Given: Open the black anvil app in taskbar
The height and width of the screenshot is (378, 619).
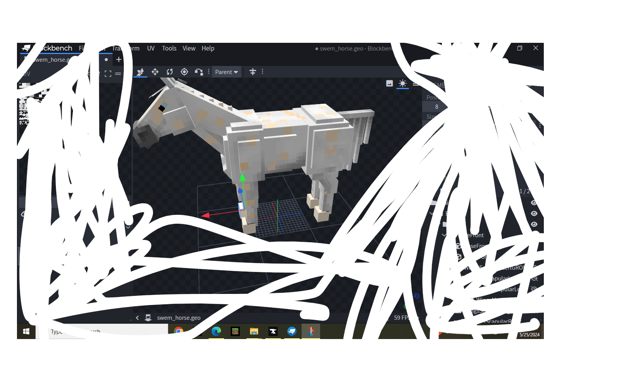Looking at the screenshot, I should (x=273, y=331).
